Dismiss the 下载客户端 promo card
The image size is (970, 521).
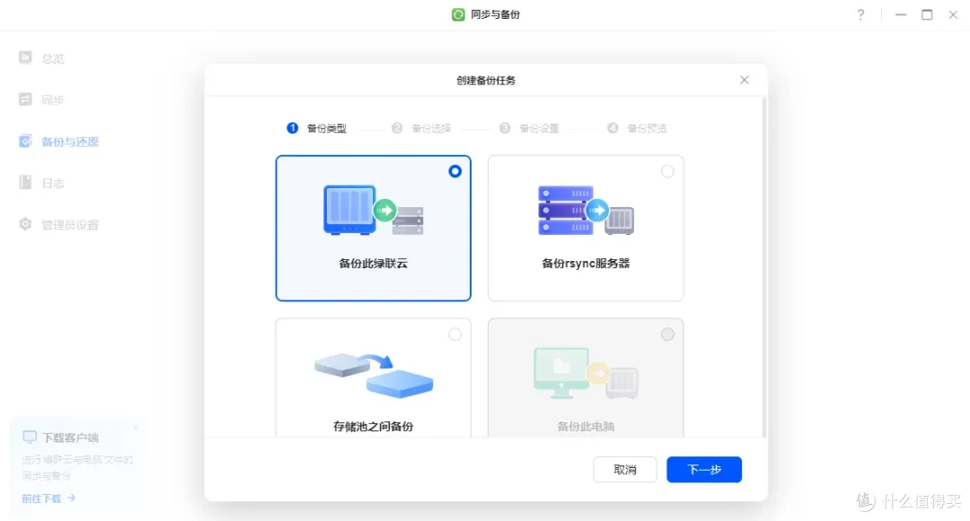pos(136,427)
